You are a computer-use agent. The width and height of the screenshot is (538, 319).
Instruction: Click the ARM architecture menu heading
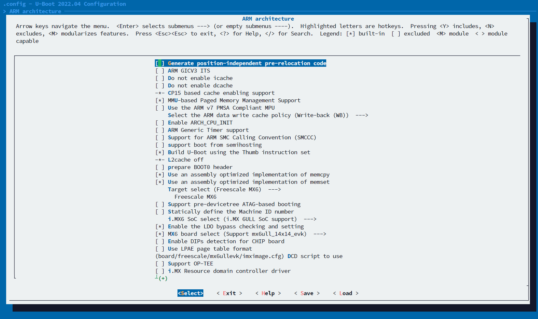click(268, 19)
